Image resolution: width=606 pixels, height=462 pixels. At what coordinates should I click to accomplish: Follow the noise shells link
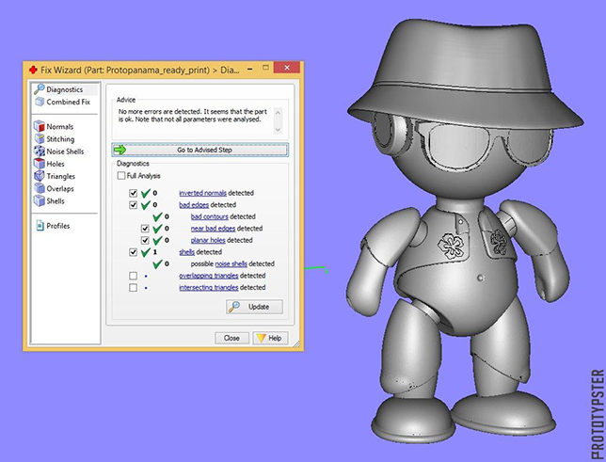coord(231,263)
